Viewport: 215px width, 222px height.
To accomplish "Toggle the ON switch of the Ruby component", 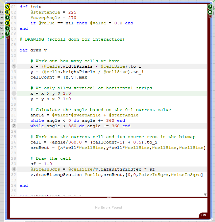I will (x=204, y=215).
